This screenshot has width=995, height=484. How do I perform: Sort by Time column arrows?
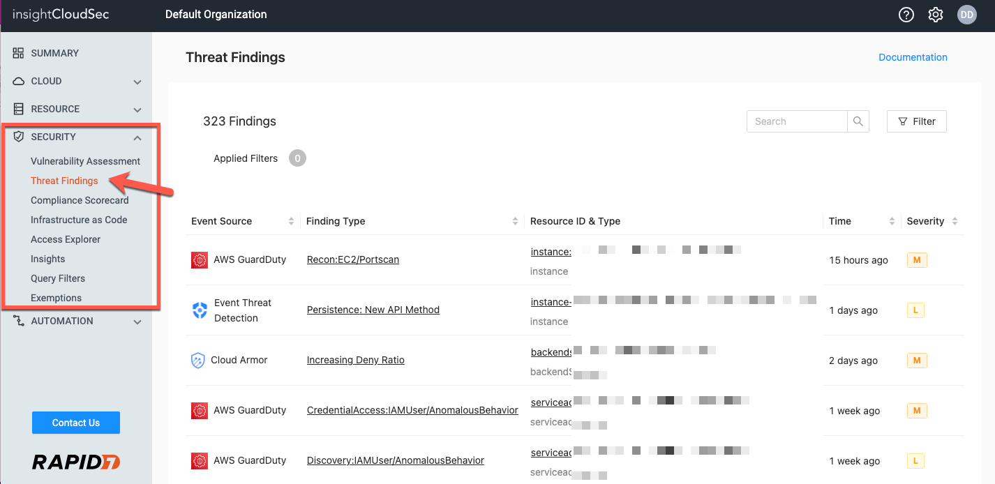892,221
